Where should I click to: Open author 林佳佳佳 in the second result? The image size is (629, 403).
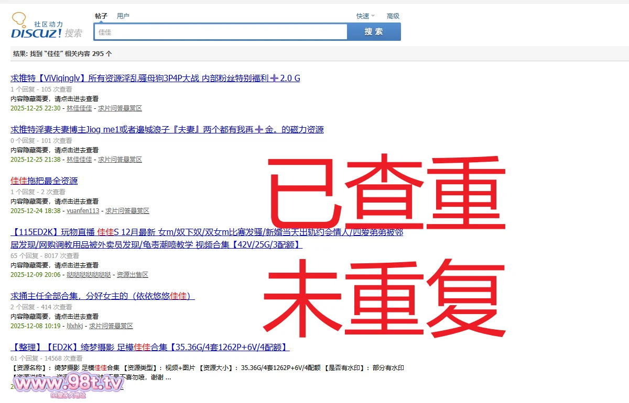click(79, 160)
